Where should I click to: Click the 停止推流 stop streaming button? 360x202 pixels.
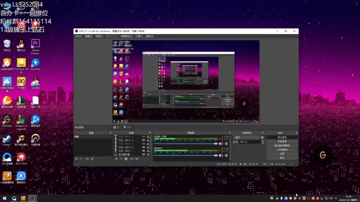click(x=282, y=137)
